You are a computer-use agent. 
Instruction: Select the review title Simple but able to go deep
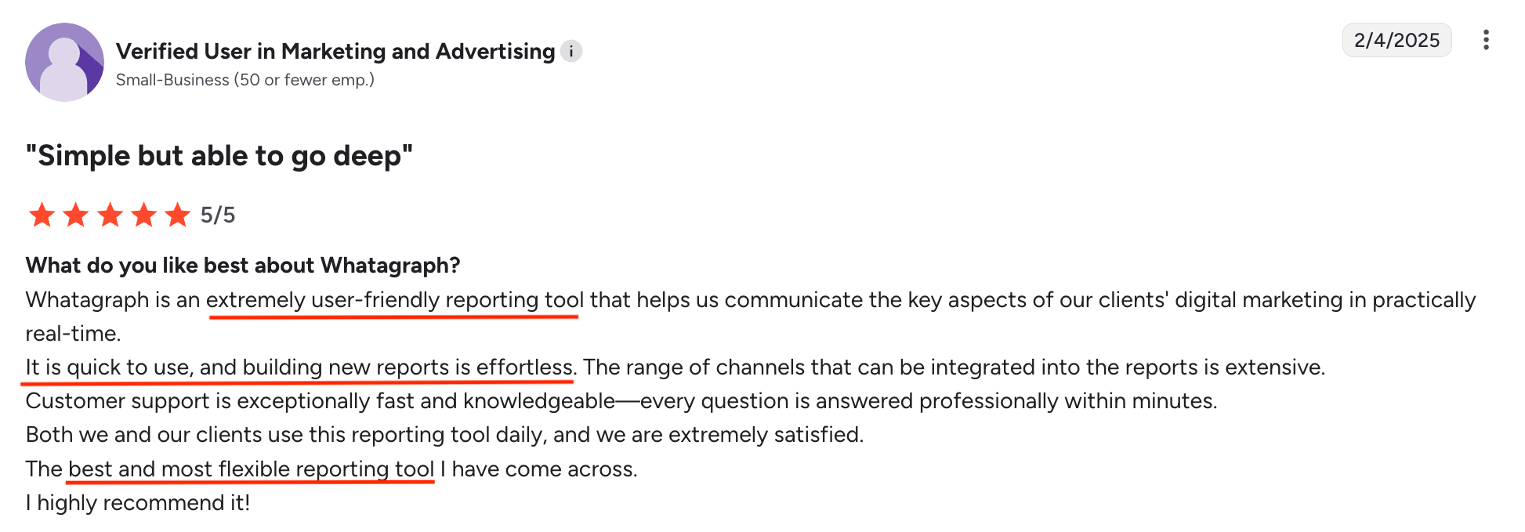tap(219, 155)
